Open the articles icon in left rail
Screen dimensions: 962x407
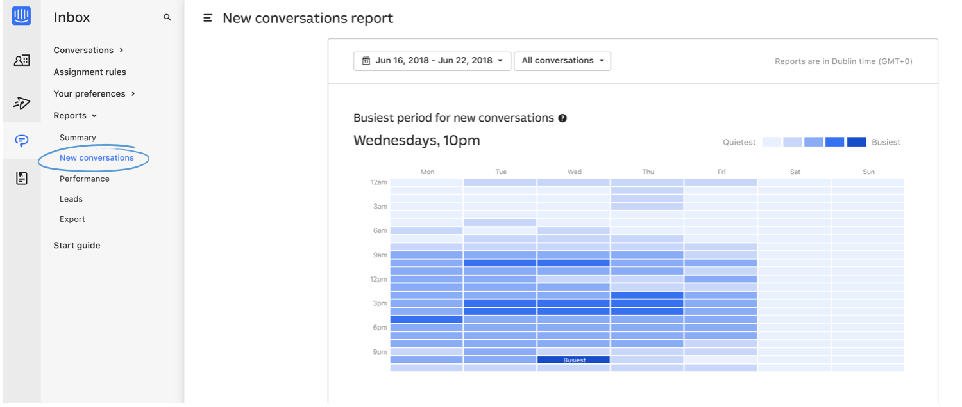point(21,179)
